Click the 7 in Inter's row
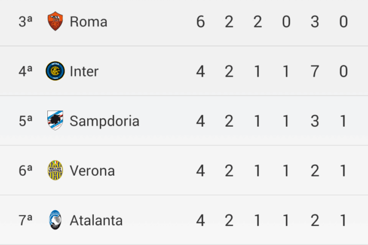The width and height of the screenshot is (368, 245). coord(315,72)
